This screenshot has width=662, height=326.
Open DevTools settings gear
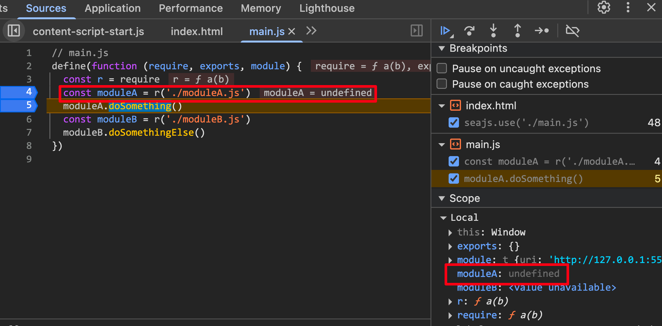tap(604, 8)
